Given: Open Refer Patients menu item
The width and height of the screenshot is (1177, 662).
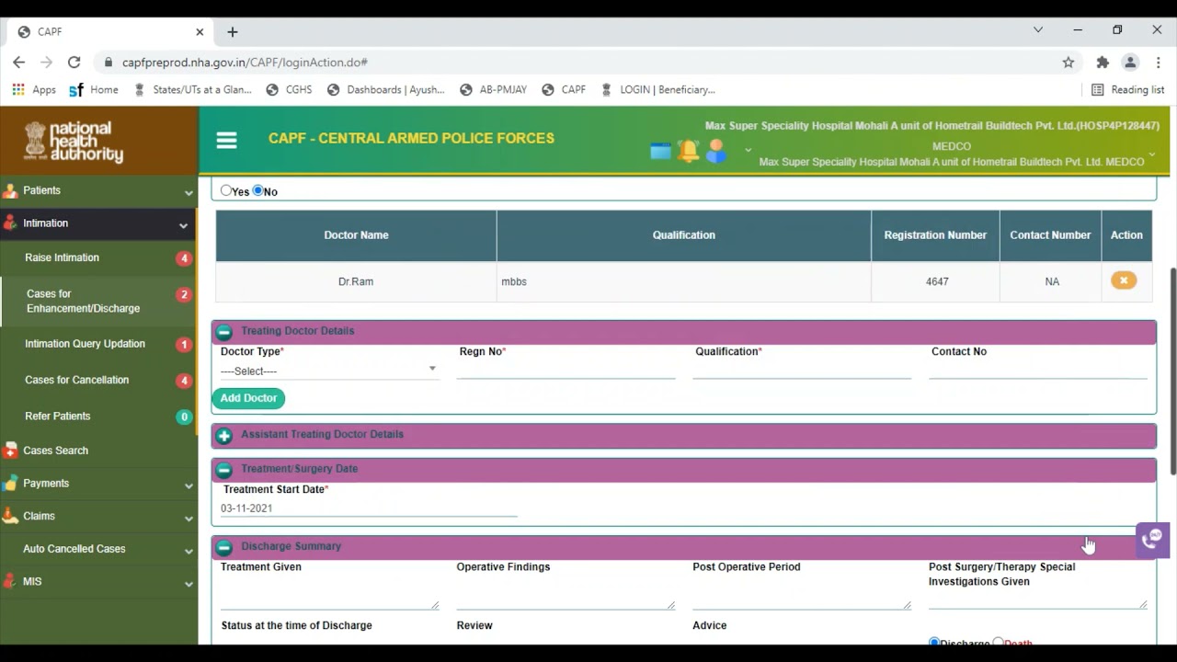Looking at the screenshot, I should tap(57, 416).
